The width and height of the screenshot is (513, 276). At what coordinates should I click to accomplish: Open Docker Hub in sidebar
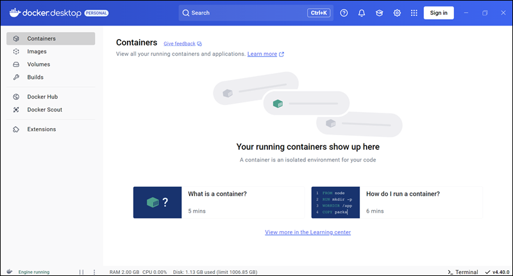51,97
